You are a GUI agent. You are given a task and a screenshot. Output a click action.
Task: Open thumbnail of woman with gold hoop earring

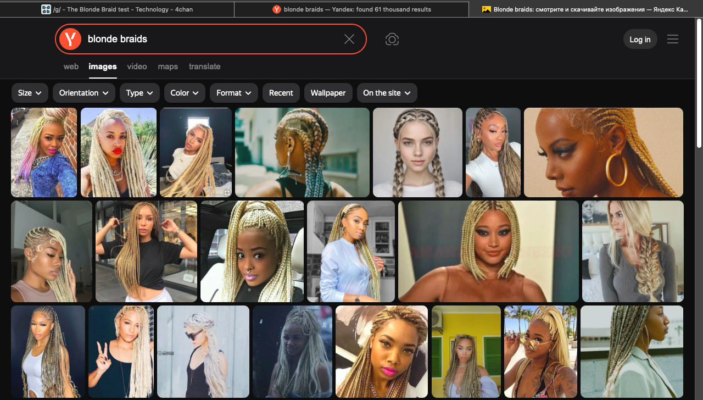coord(604,152)
